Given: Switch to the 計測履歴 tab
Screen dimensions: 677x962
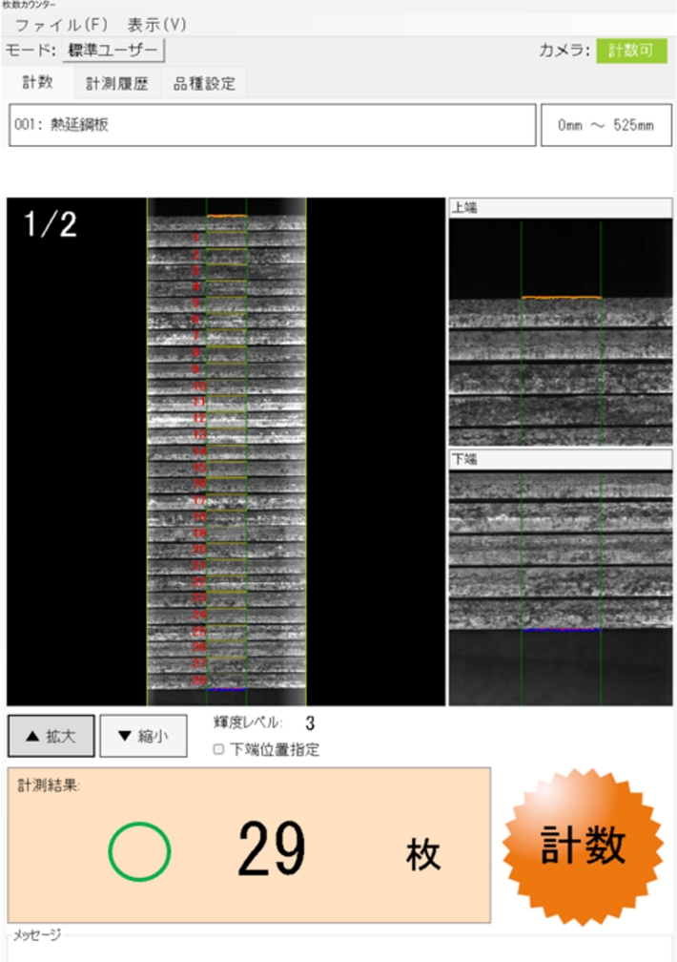Looking at the screenshot, I should tap(117, 83).
